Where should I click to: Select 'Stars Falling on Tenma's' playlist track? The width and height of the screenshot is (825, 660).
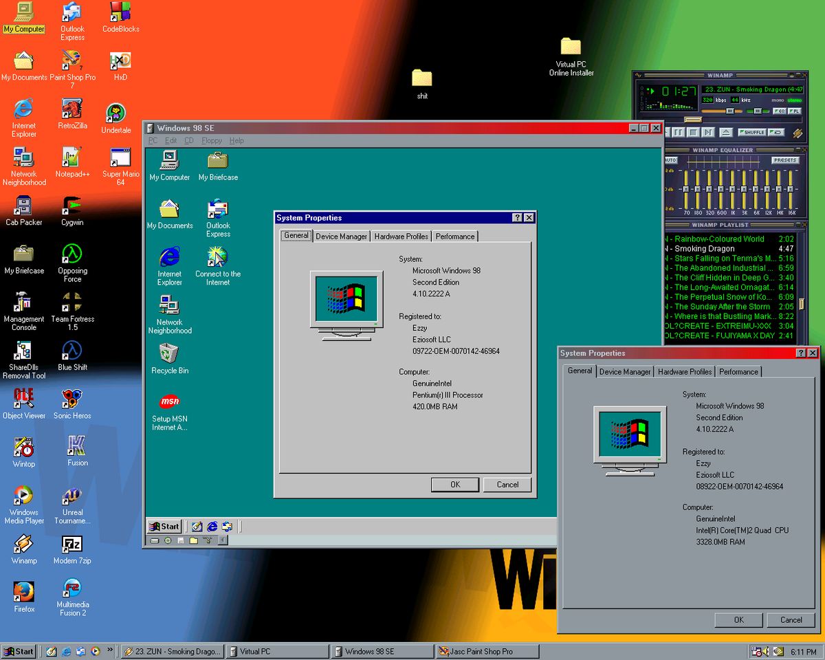click(723, 258)
